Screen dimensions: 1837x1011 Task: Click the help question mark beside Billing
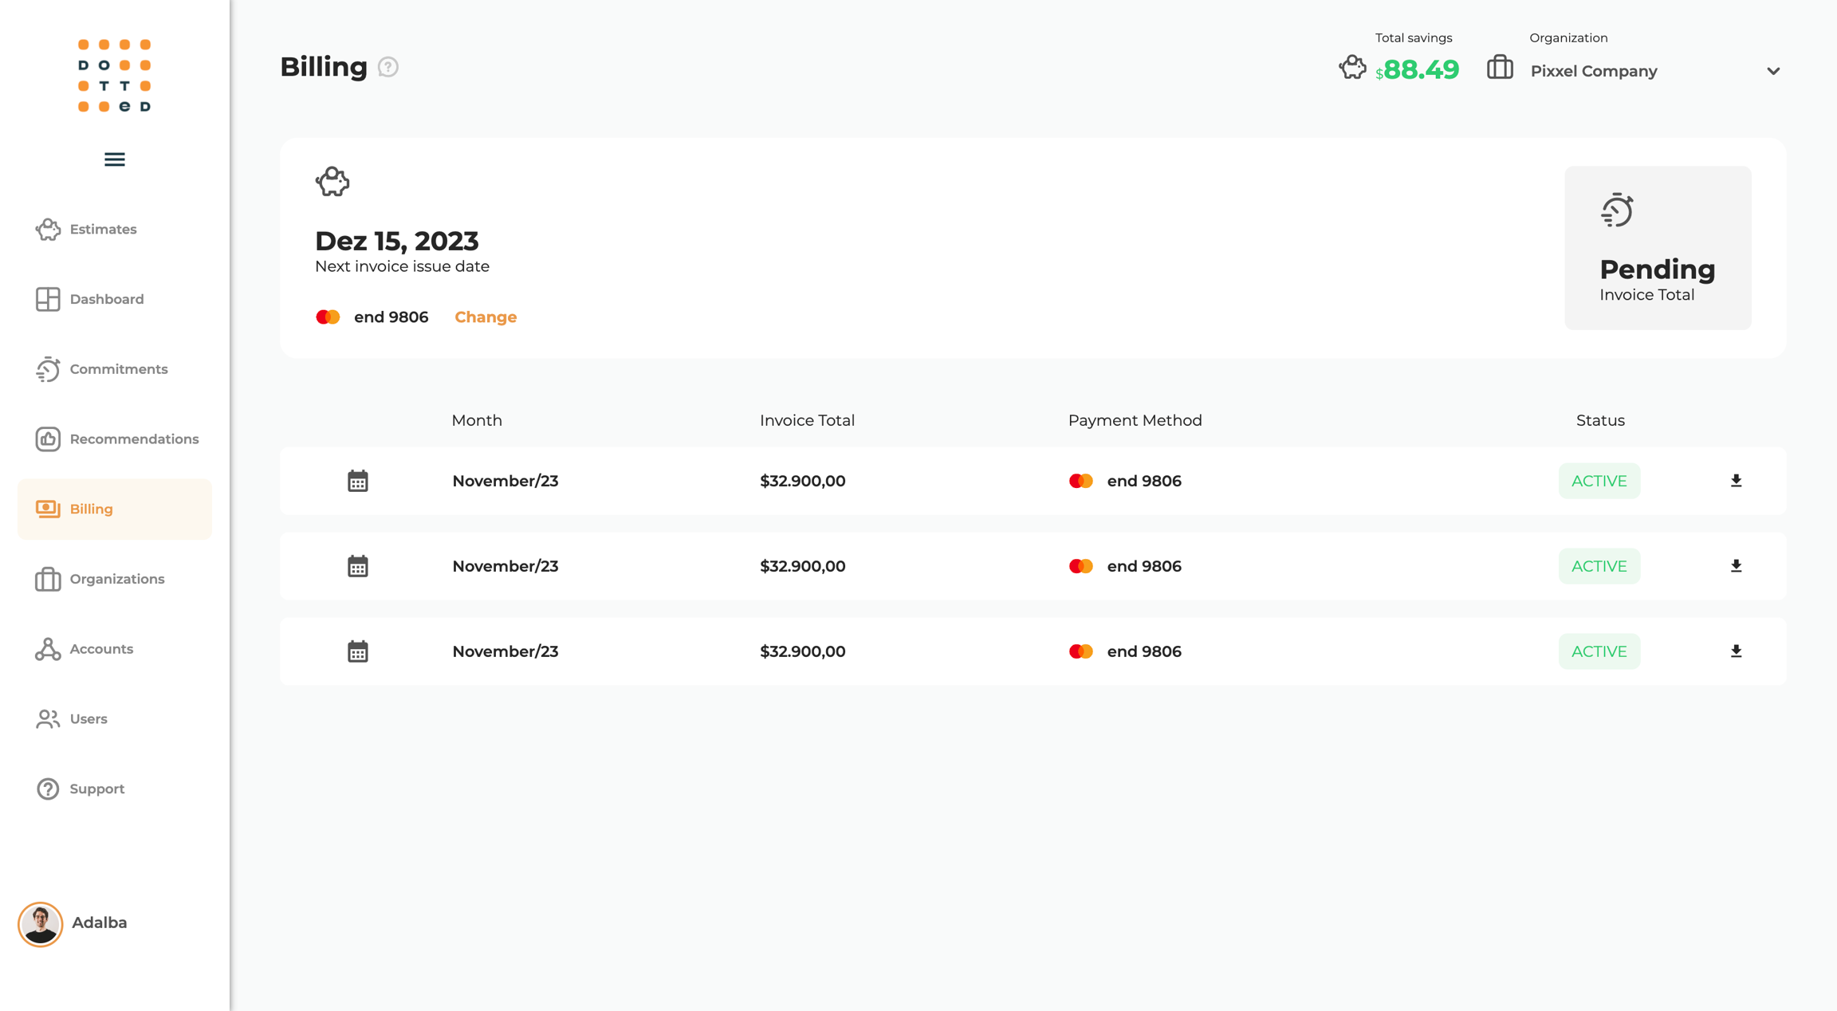(388, 67)
